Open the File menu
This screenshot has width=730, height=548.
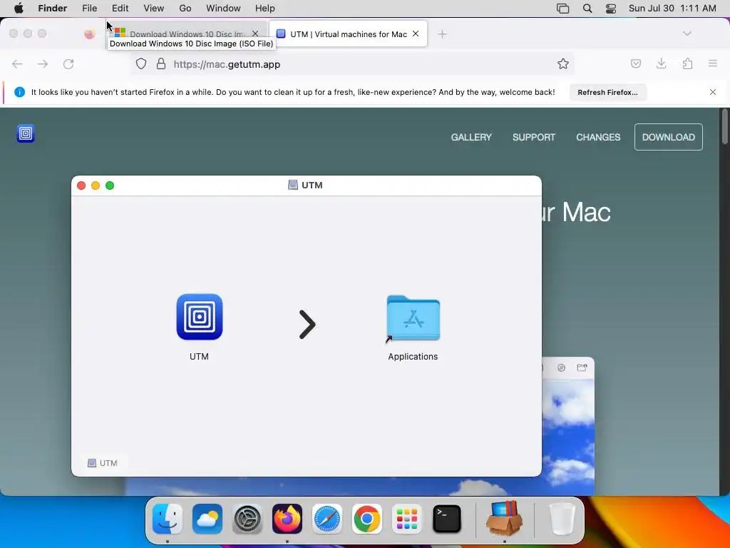point(89,9)
